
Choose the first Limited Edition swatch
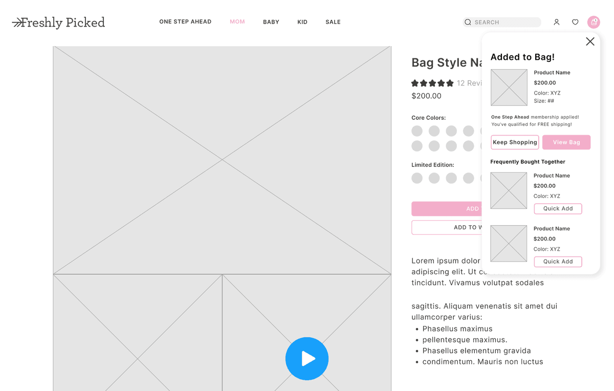pyautogui.click(x=417, y=178)
